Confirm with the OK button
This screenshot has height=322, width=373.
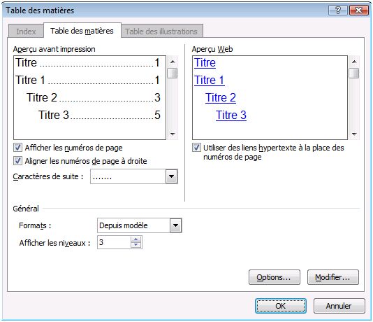281,306
